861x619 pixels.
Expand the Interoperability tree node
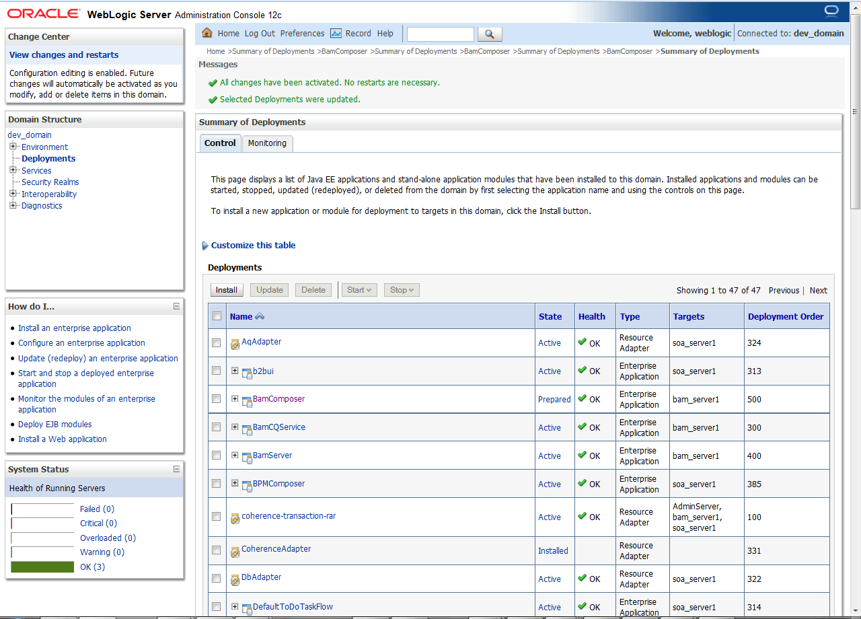(x=13, y=194)
